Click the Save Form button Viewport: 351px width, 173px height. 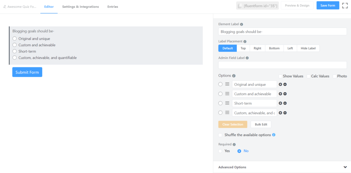328,5
